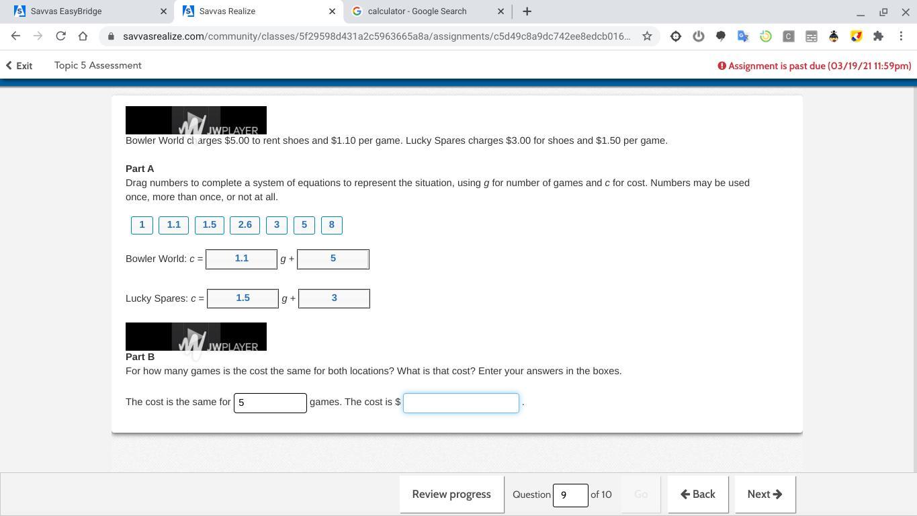Click the green circular arrow extension icon
This screenshot has width=917, height=516.
[x=766, y=36]
